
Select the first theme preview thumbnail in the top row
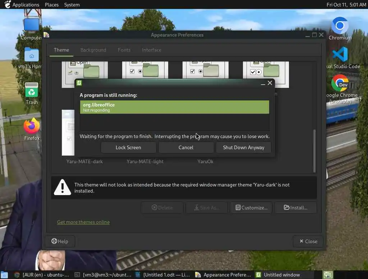tap(85, 70)
